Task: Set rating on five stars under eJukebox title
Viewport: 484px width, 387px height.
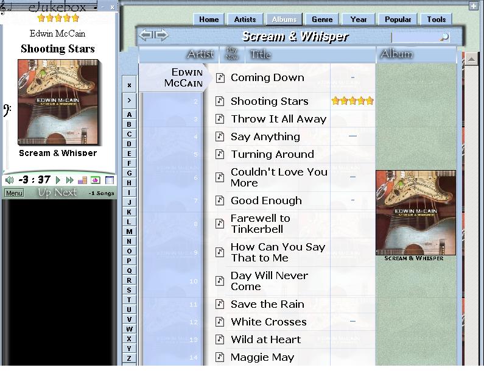Action: tap(58, 18)
